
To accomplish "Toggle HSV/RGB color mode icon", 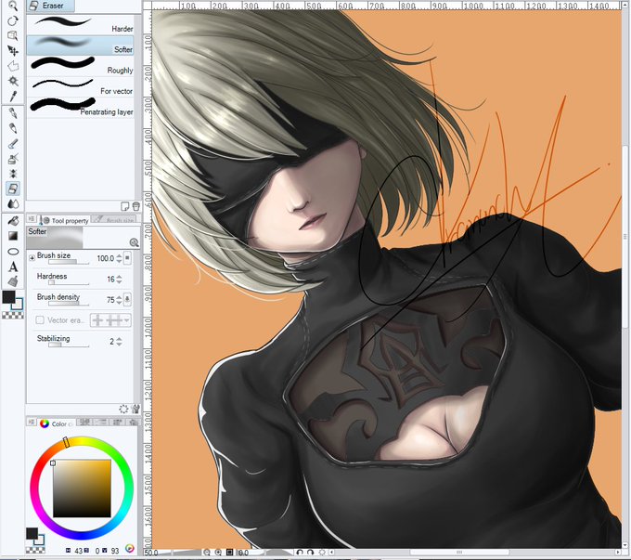I will 130,549.
